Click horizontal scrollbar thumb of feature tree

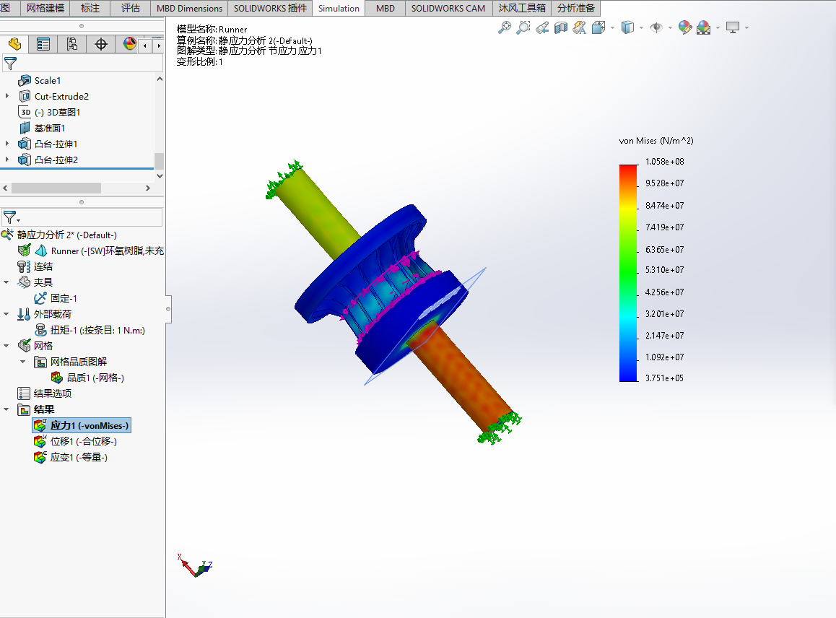point(56,188)
